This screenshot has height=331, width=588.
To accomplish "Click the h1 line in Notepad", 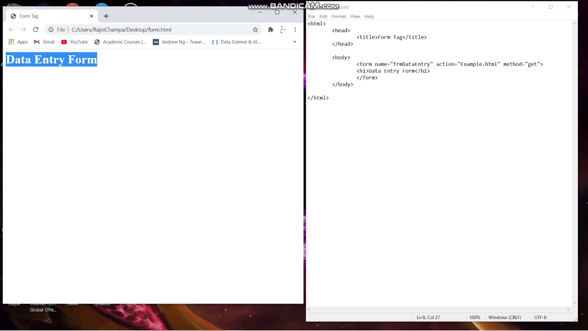I will coord(393,71).
